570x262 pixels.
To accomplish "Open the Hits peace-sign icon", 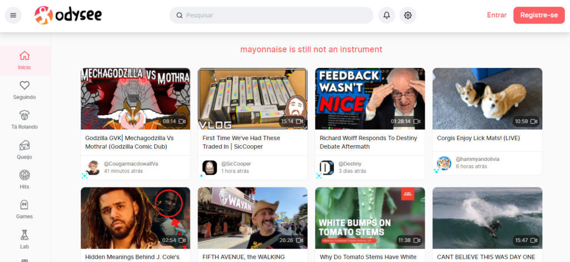I will [x=24, y=175].
